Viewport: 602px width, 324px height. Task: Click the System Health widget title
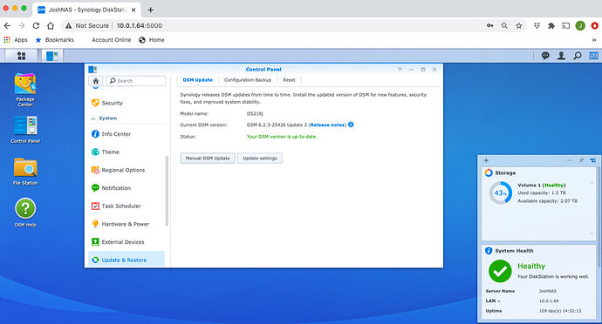tap(514, 251)
